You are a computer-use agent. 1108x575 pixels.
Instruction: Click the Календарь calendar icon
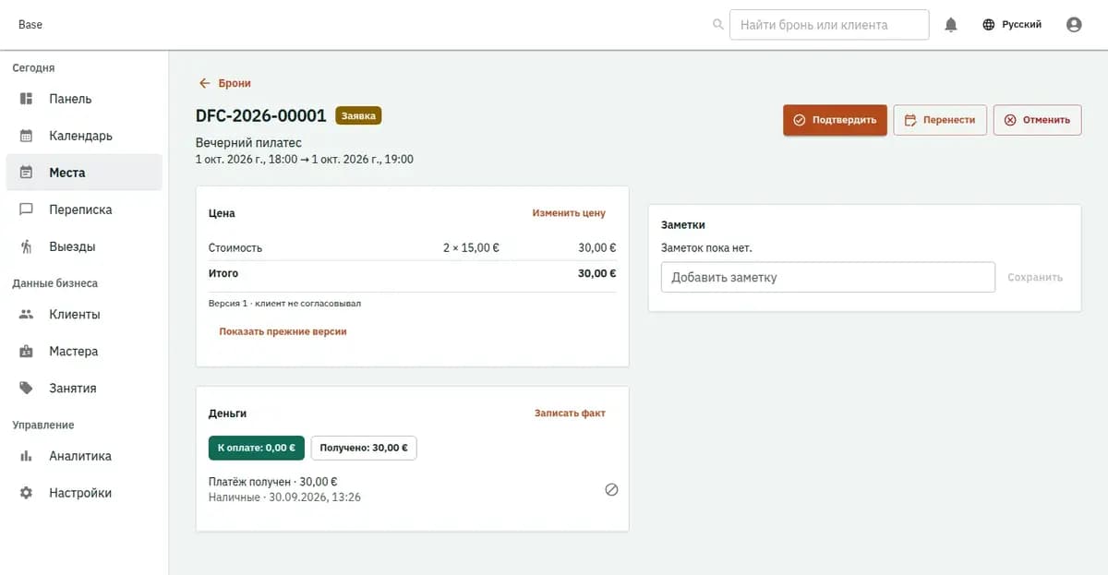[x=27, y=136]
